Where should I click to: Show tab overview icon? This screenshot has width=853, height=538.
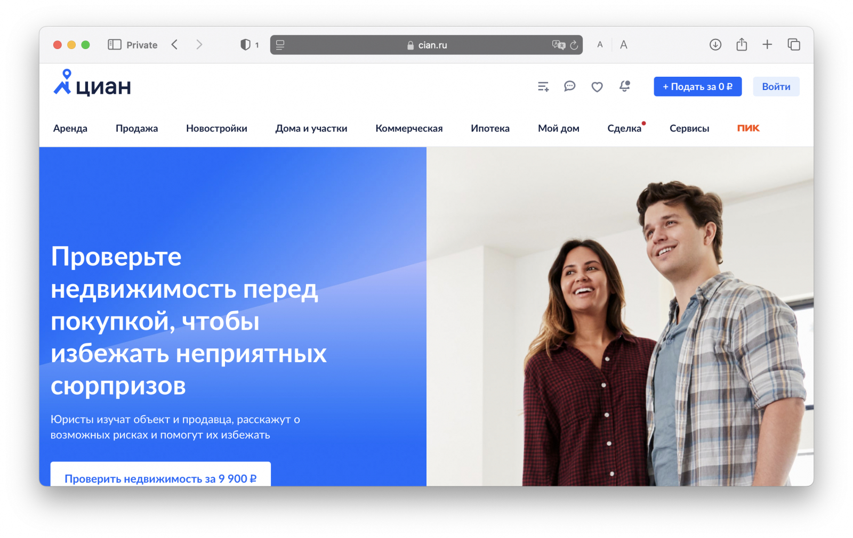click(x=794, y=45)
